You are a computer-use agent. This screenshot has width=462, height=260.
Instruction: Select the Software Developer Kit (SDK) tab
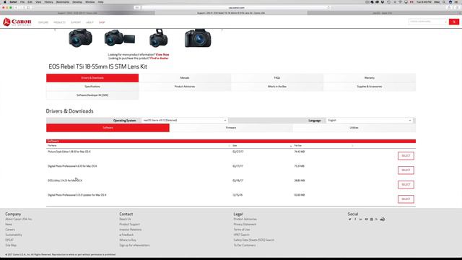click(x=92, y=95)
